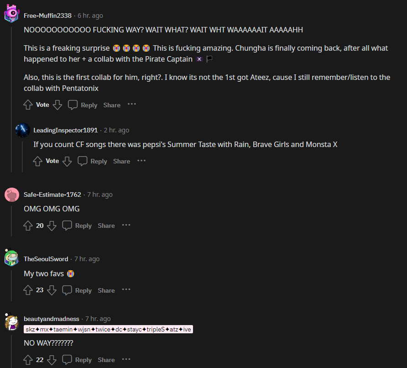
Task: Open more options on TheSeoulSword's comment
Action: [126, 290]
